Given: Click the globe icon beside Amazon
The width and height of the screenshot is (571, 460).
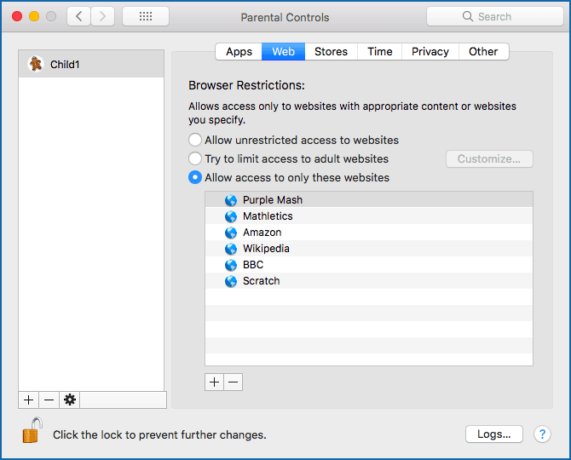Looking at the screenshot, I should (231, 233).
